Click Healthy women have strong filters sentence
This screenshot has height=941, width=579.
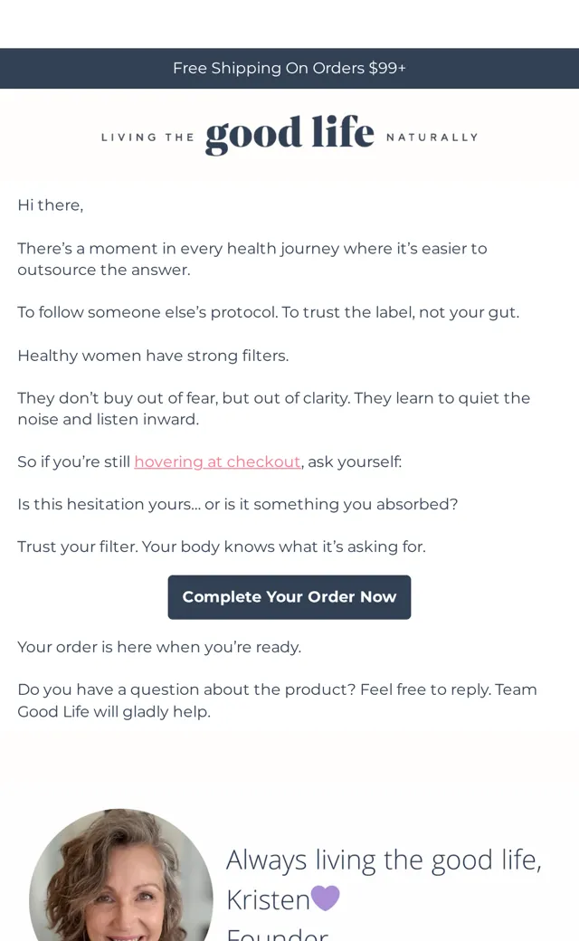[x=153, y=356]
